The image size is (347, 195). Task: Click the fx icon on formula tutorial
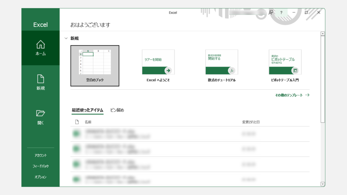[231, 70]
